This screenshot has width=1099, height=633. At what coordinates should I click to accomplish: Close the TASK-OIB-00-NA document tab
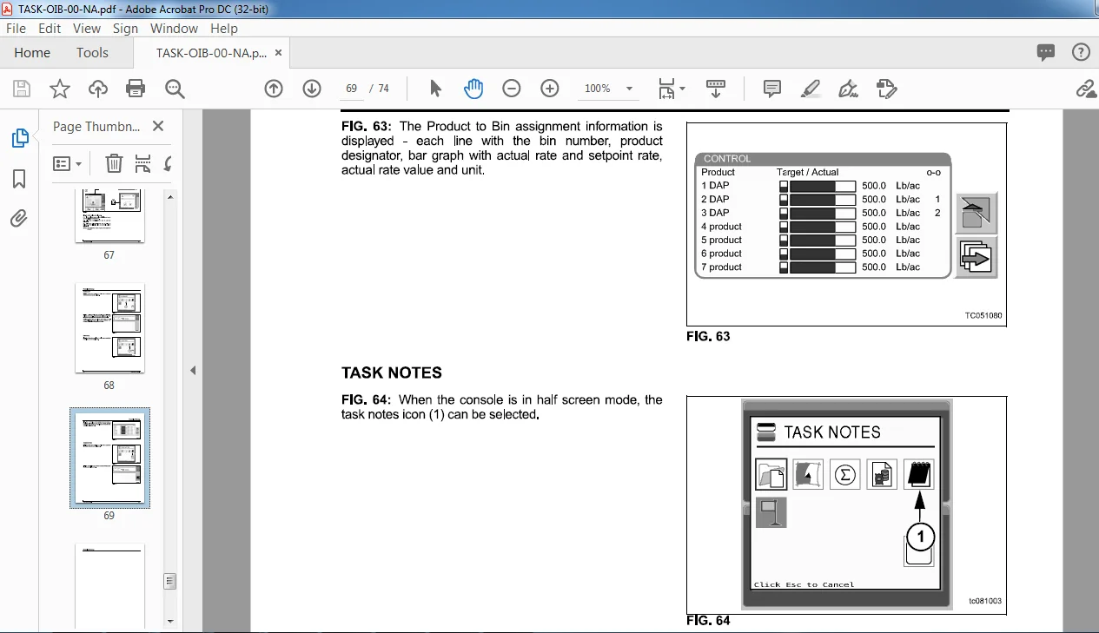click(x=278, y=52)
